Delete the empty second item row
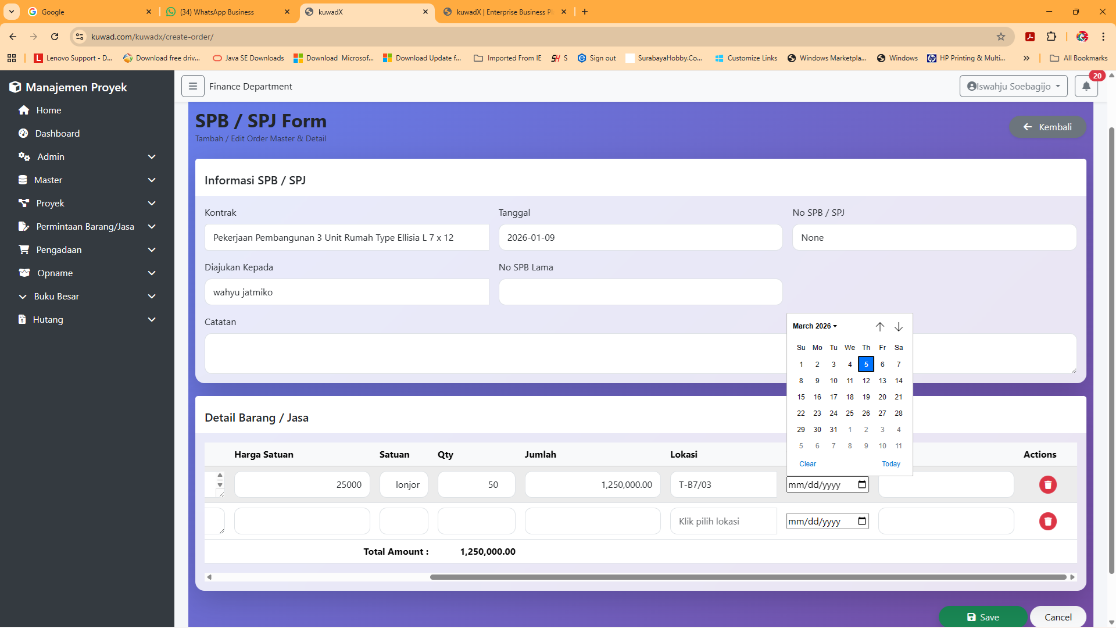 [x=1048, y=522]
